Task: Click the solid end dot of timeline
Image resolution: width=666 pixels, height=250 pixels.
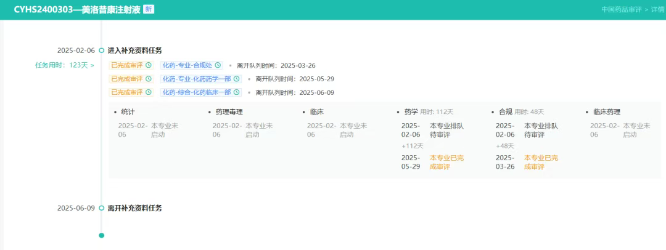Action: 102,235
